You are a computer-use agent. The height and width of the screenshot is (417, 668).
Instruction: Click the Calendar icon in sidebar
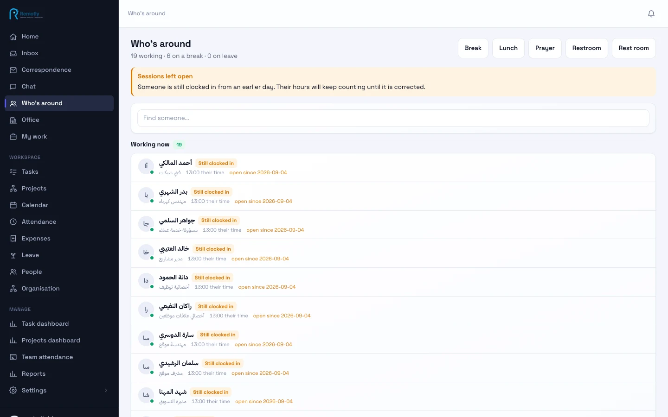pyautogui.click(x=13, y=205)
